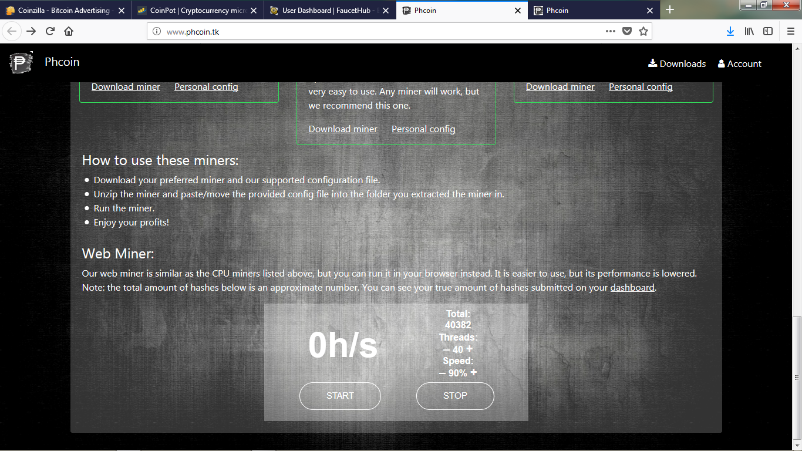Show site information for phcoin.tk

156,32
